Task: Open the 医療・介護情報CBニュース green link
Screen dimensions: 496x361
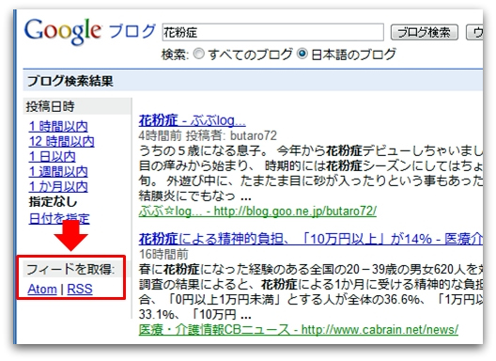Action: point(299,330)
